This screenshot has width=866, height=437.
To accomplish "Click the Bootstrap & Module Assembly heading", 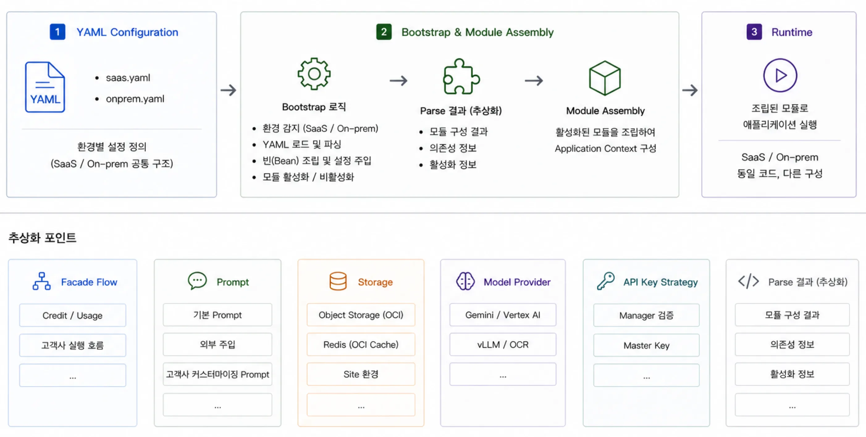I will coord(477,32).
